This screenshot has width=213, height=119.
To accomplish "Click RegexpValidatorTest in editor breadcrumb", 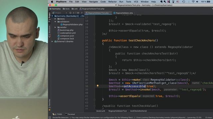I will click(x=117, y=111).
